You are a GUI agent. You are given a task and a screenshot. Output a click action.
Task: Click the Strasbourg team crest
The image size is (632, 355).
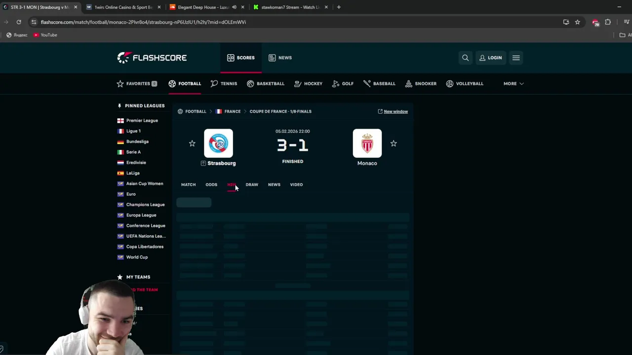(218, 143)
